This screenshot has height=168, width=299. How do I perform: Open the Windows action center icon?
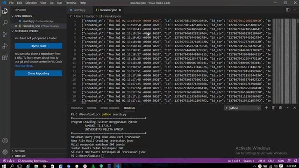pos(281,166)
